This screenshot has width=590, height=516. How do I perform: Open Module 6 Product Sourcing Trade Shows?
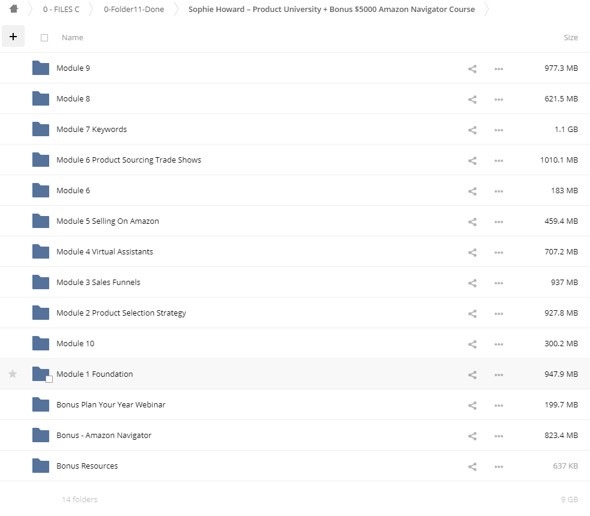coord(128,160)
